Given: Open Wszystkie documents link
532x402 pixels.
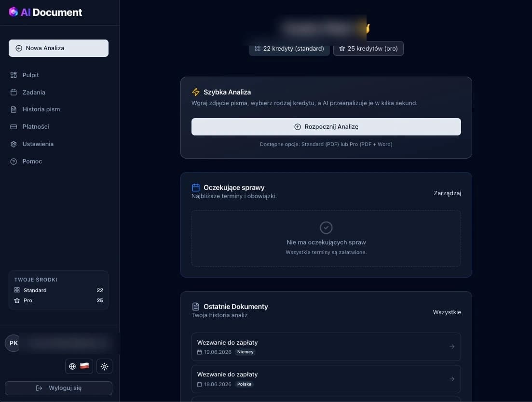Looking at the screenshot, I should (x=447, y=312).
